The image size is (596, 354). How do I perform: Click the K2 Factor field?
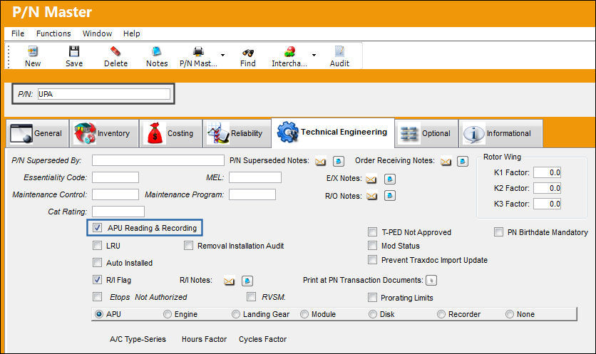click(547, 187)
